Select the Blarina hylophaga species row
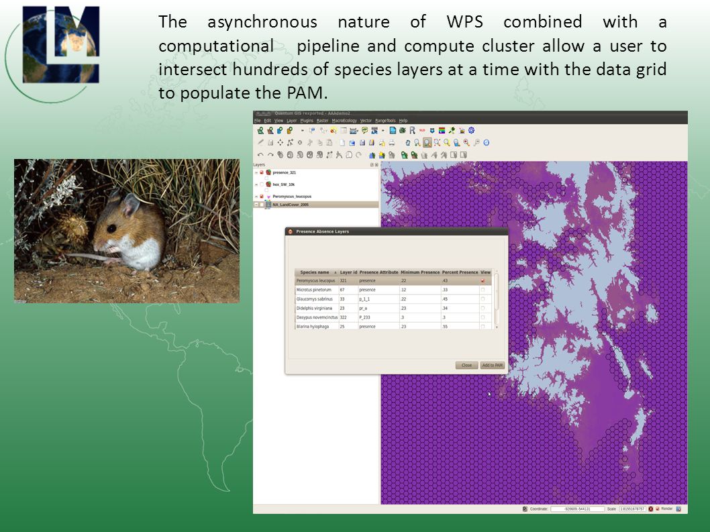The image size is (710, 532). 393,326
